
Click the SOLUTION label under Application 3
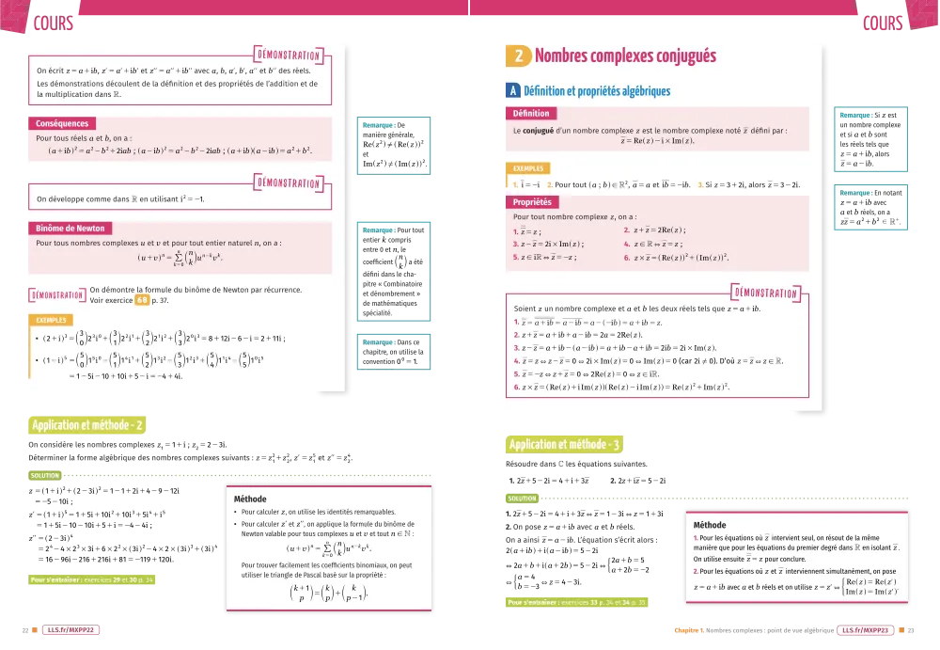click(x=523, y=499)
